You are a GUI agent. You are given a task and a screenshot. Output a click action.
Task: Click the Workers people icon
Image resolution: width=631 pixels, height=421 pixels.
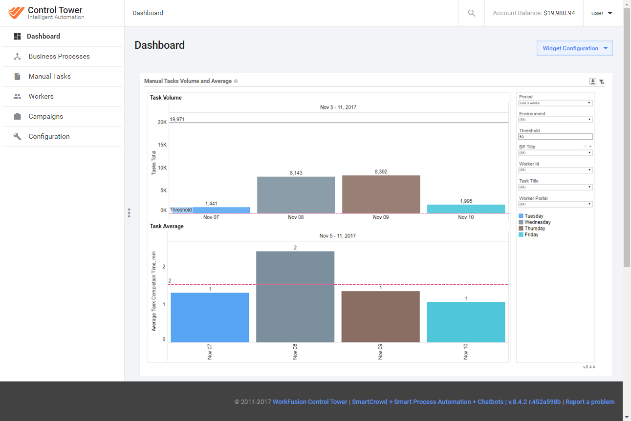coord(18,97)
